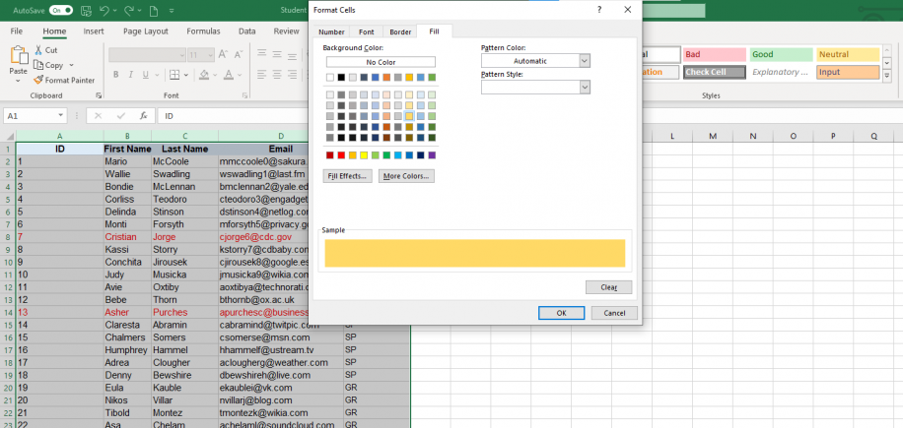The height and width of the screenshot is (428, 903).
Task: Expand the Paste options arrow below Paste
Action: tap(18, 81)
